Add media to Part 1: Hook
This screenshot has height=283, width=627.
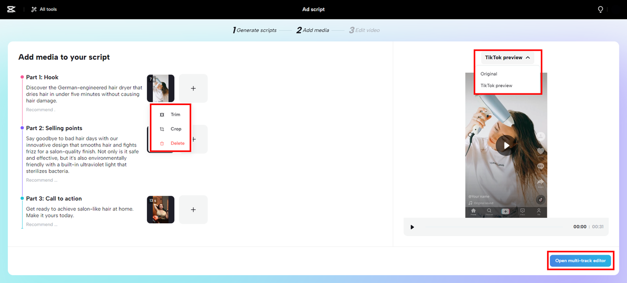(x=193, y=88)
